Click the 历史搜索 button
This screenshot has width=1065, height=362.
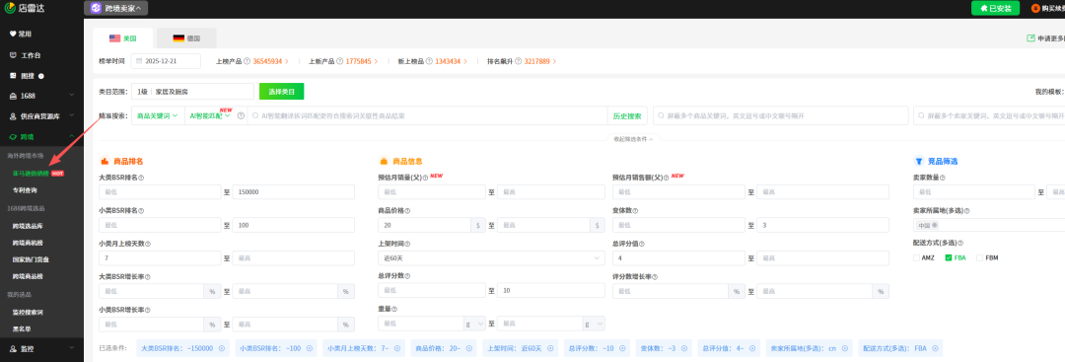tap(627, 115)
